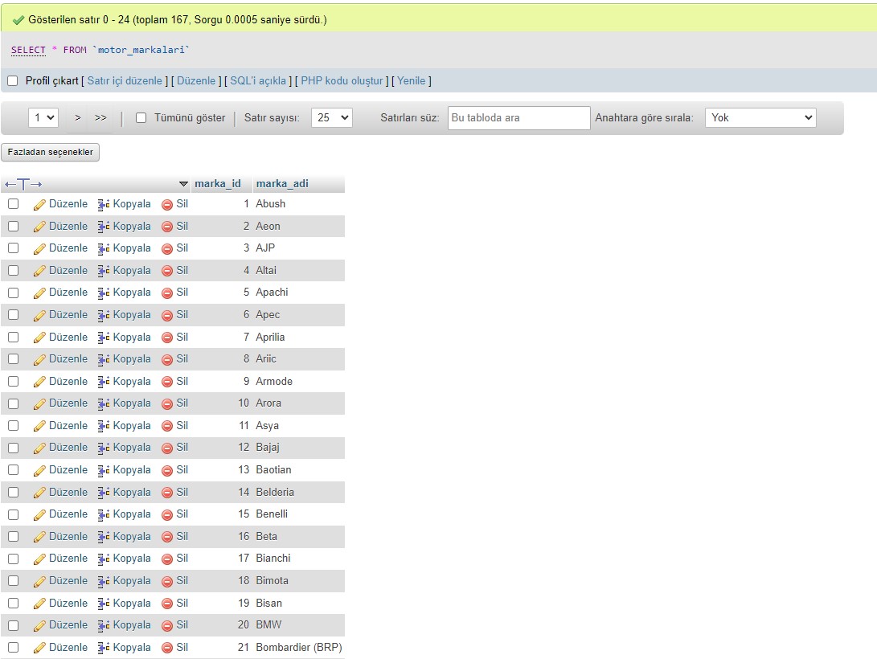This screenshot has width=877, height=659.
Task: Check the Tümünü göster checkbox
Action: pos(141,118)
